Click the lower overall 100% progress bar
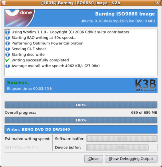The height and width of the screenshot is (167, 162). (x=81, y=120)
